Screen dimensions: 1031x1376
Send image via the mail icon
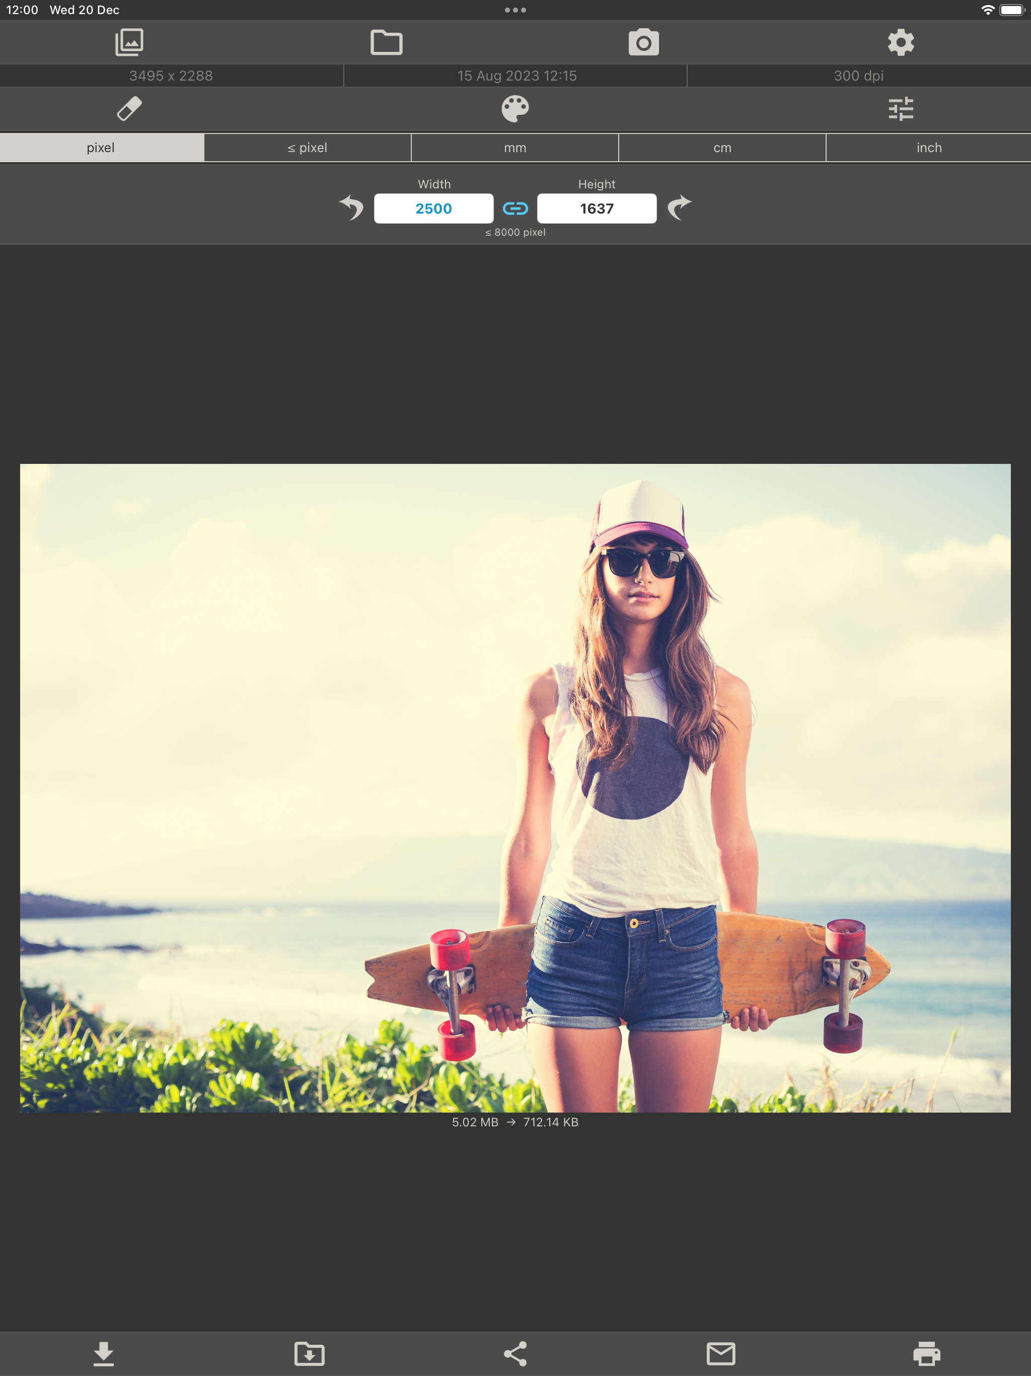click(x=721, y=1353)
